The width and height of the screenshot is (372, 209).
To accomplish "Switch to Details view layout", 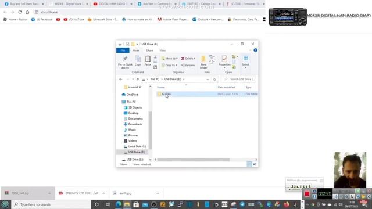I will pos(249,164).
